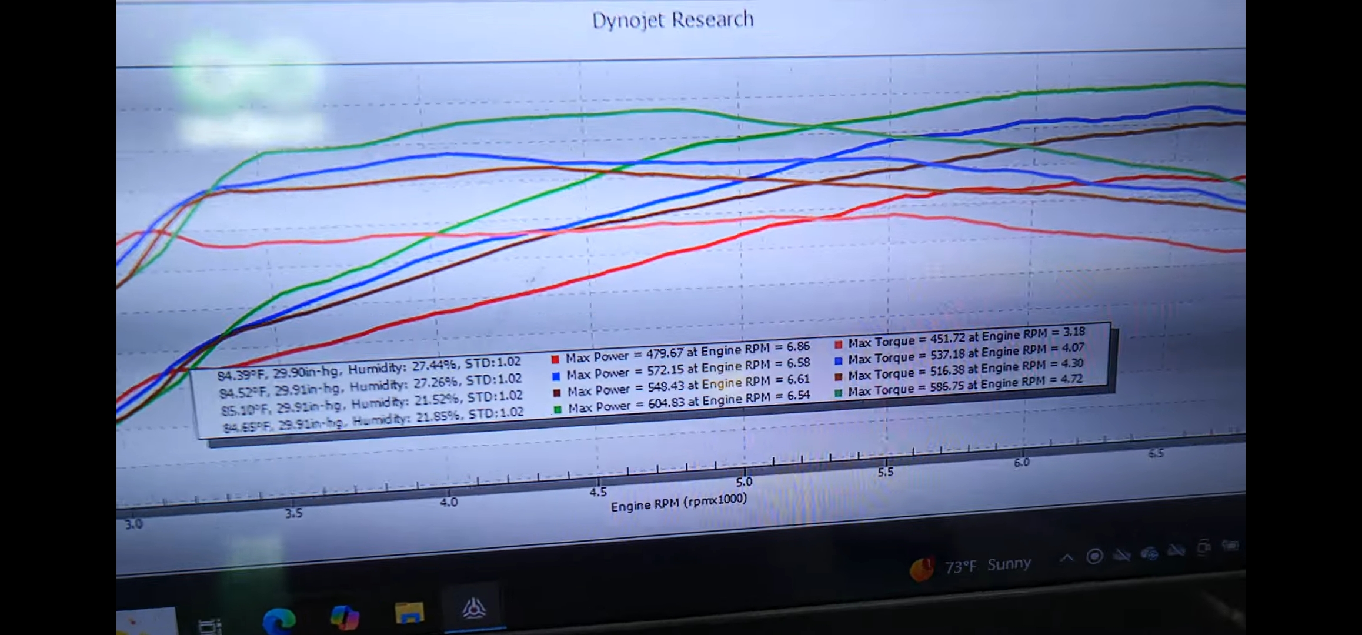The height and width of the screenshot is (635, 1362).
Task: Click the red Max Torque 451.72 legend swatch
Action: point(838,344)
